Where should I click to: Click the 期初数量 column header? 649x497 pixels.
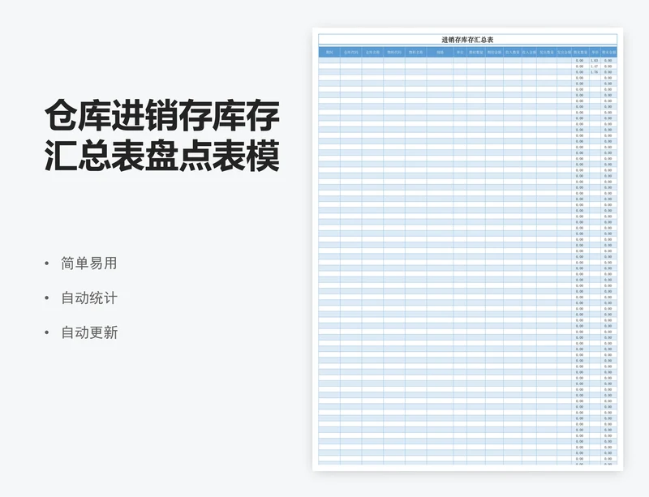click(x=476, y=53)
